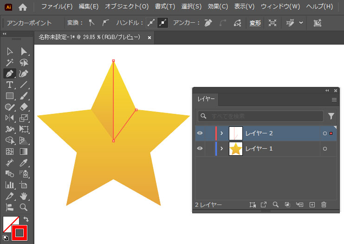Select the Pen tool in the toolbar

click(9, 73)
